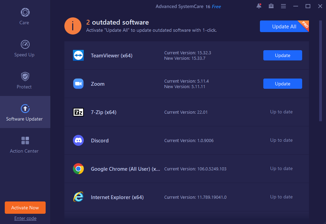Click the software list vertical scrollbar
Image resolution: width=326 pixels, height=224 pixels.
(x=321, y=71)
